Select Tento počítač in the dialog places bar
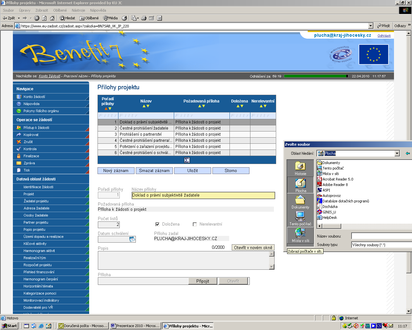Screen dimensions: 412x330 tap(300, 218)
